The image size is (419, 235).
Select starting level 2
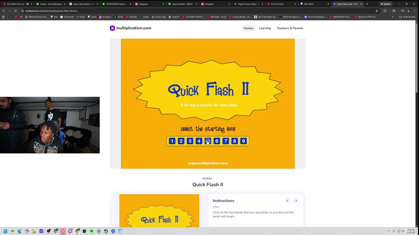click(x=181, y=141)
